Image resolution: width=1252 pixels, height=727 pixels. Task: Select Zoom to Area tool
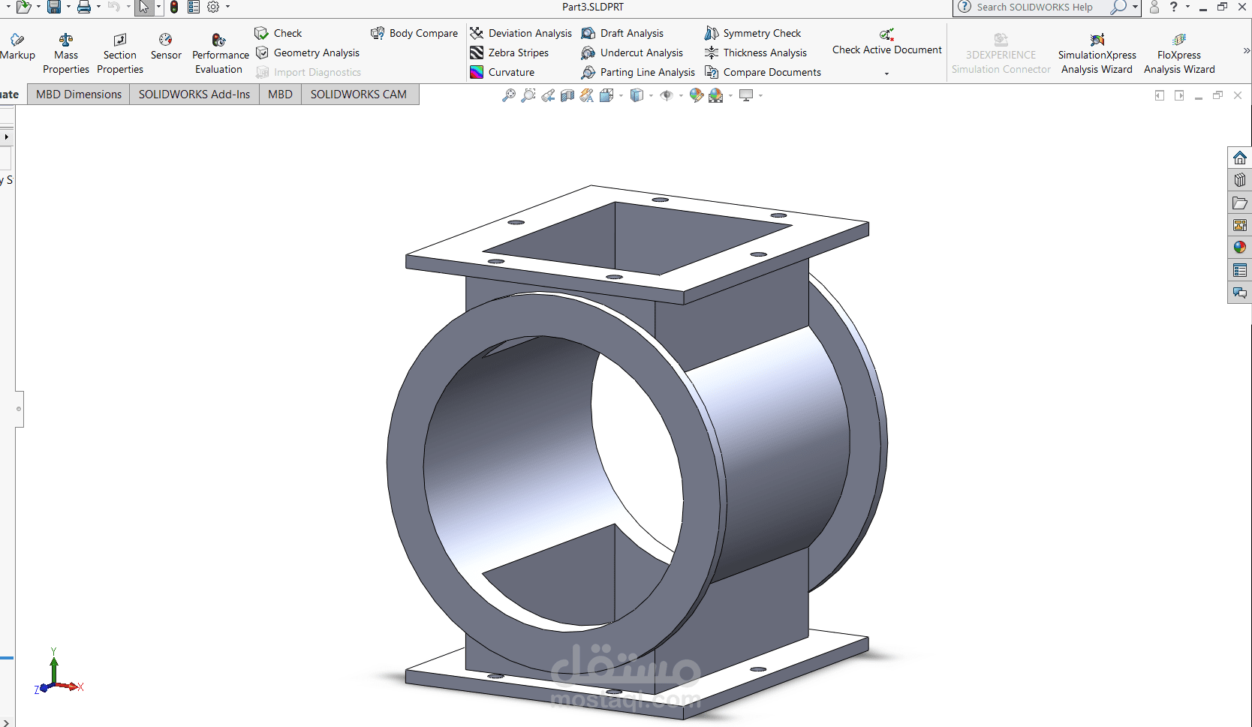point(528,95)
